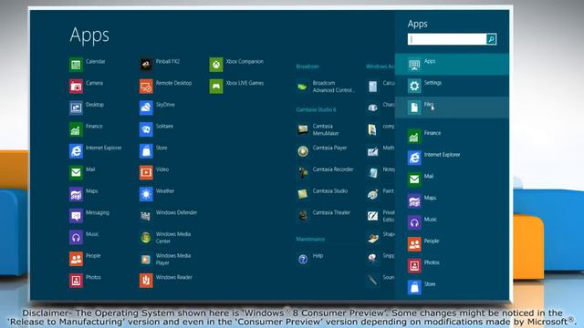Image resolution: width=584 pixels, height=328 pixels.
Task: Choose Maps in the search pane list
Action: 452,200
